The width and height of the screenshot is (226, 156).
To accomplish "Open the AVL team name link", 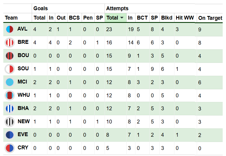I will point(22,29).
